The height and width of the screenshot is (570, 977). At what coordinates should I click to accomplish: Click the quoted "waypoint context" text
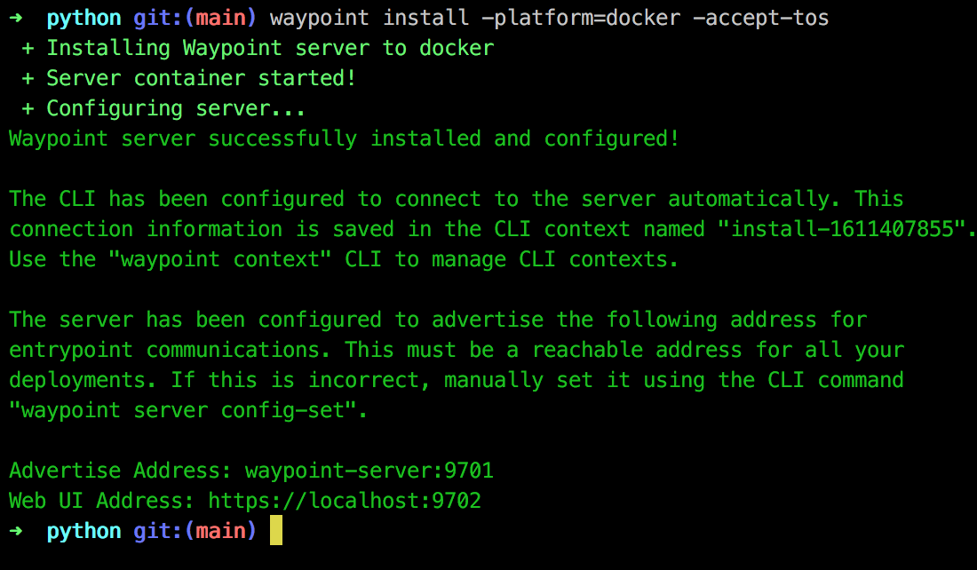[220, 259]
